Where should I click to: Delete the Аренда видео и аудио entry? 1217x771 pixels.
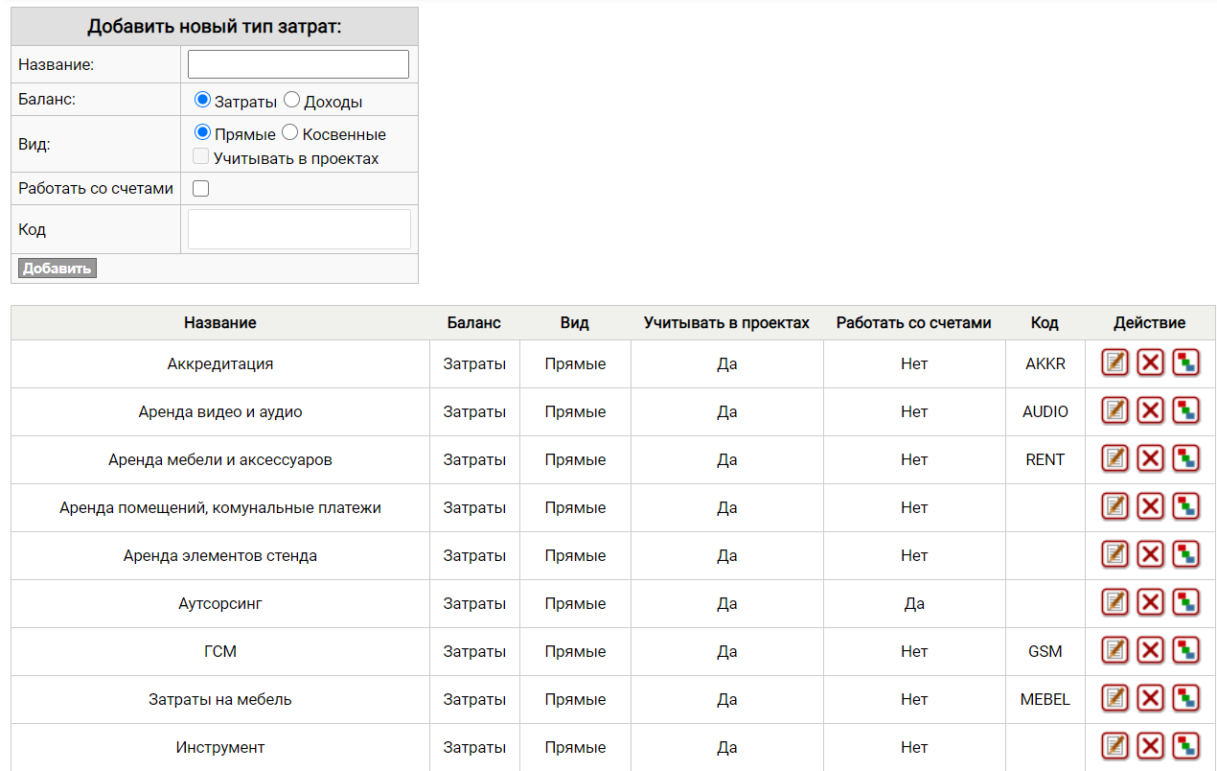(1150, 410)
